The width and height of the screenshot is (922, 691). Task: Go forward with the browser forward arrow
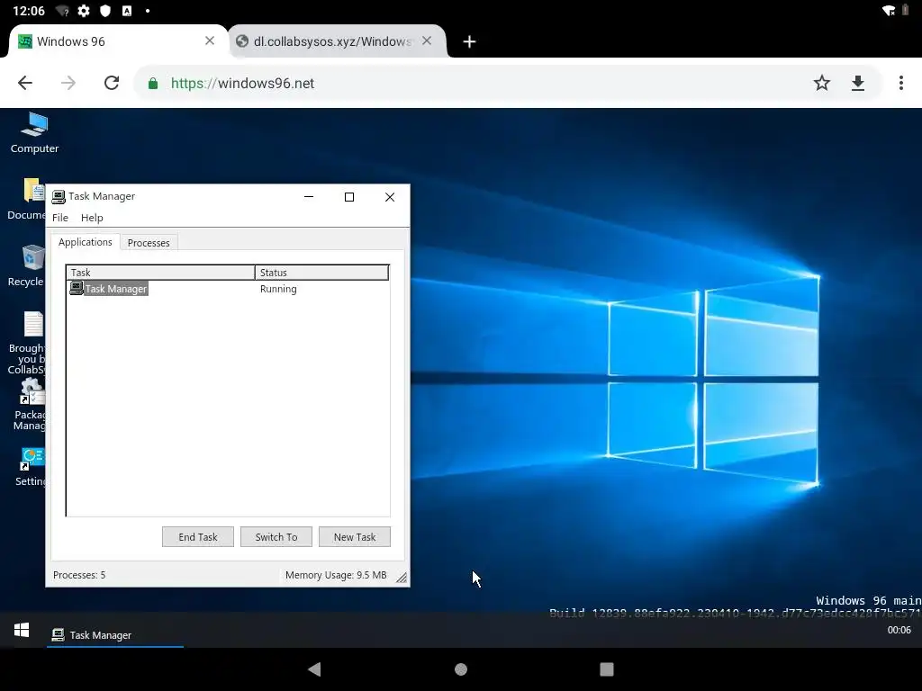(x=68, y=83)
